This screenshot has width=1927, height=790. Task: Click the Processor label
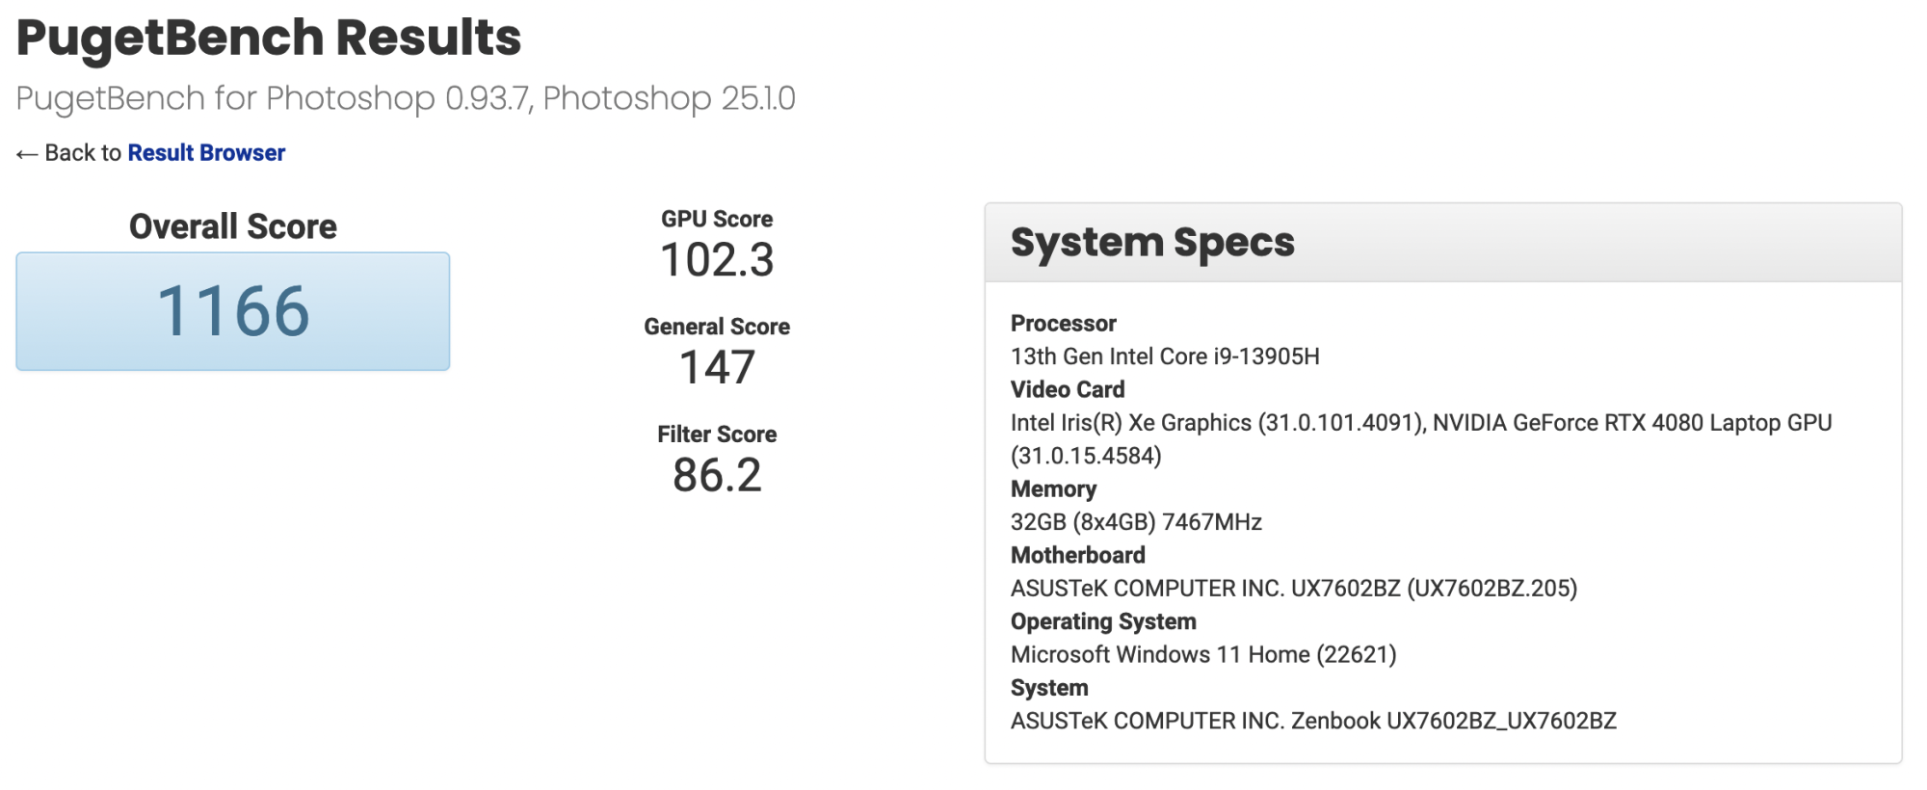(x=1064, y=324)
